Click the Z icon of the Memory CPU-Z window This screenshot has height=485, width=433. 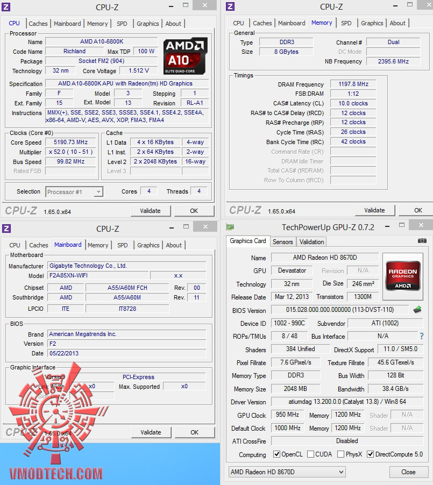point(230,6)
